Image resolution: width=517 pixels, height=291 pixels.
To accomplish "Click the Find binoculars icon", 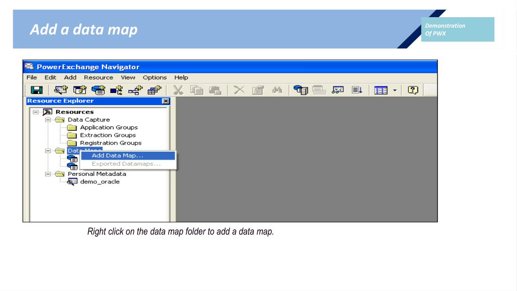I will pyautogui.click(x=277, y=90).
